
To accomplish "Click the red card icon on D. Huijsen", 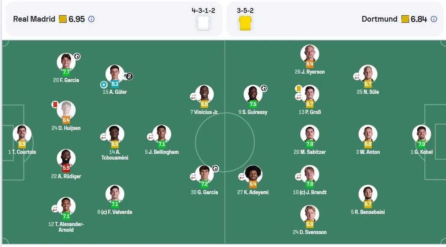I will click(x=55, y=104).
